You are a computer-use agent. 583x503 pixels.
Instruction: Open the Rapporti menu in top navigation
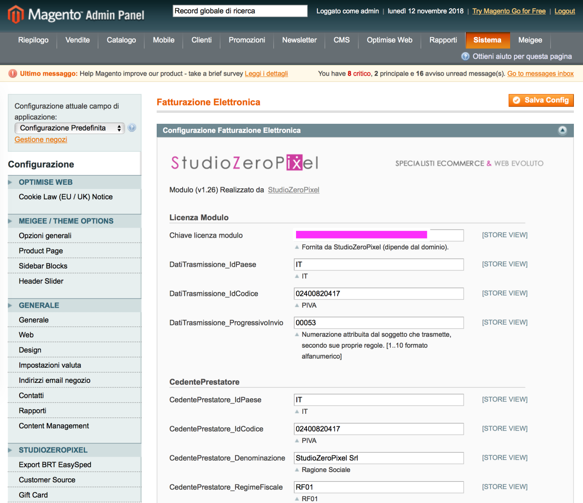(x=443, y=40)
